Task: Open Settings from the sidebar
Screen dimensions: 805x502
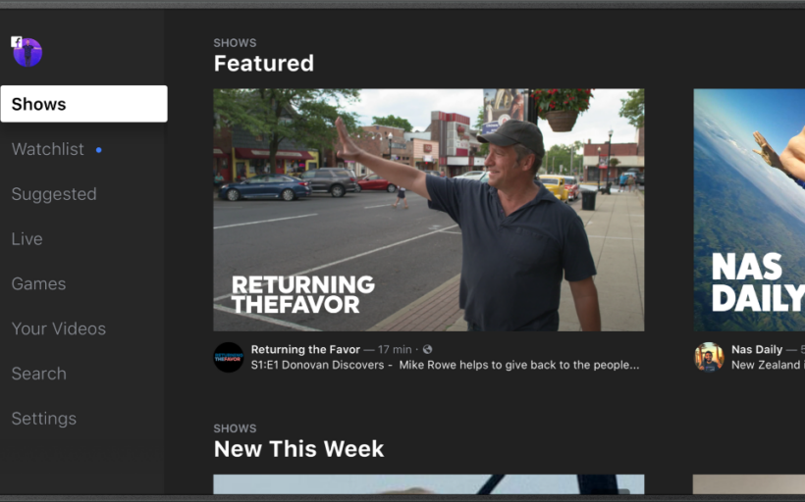Action: point(44,419)
